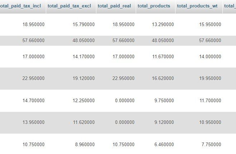The width and height of the screenshot is (236, 154).
Task: Select cell 9.120000 in total_products
Action: pos(164,122)
